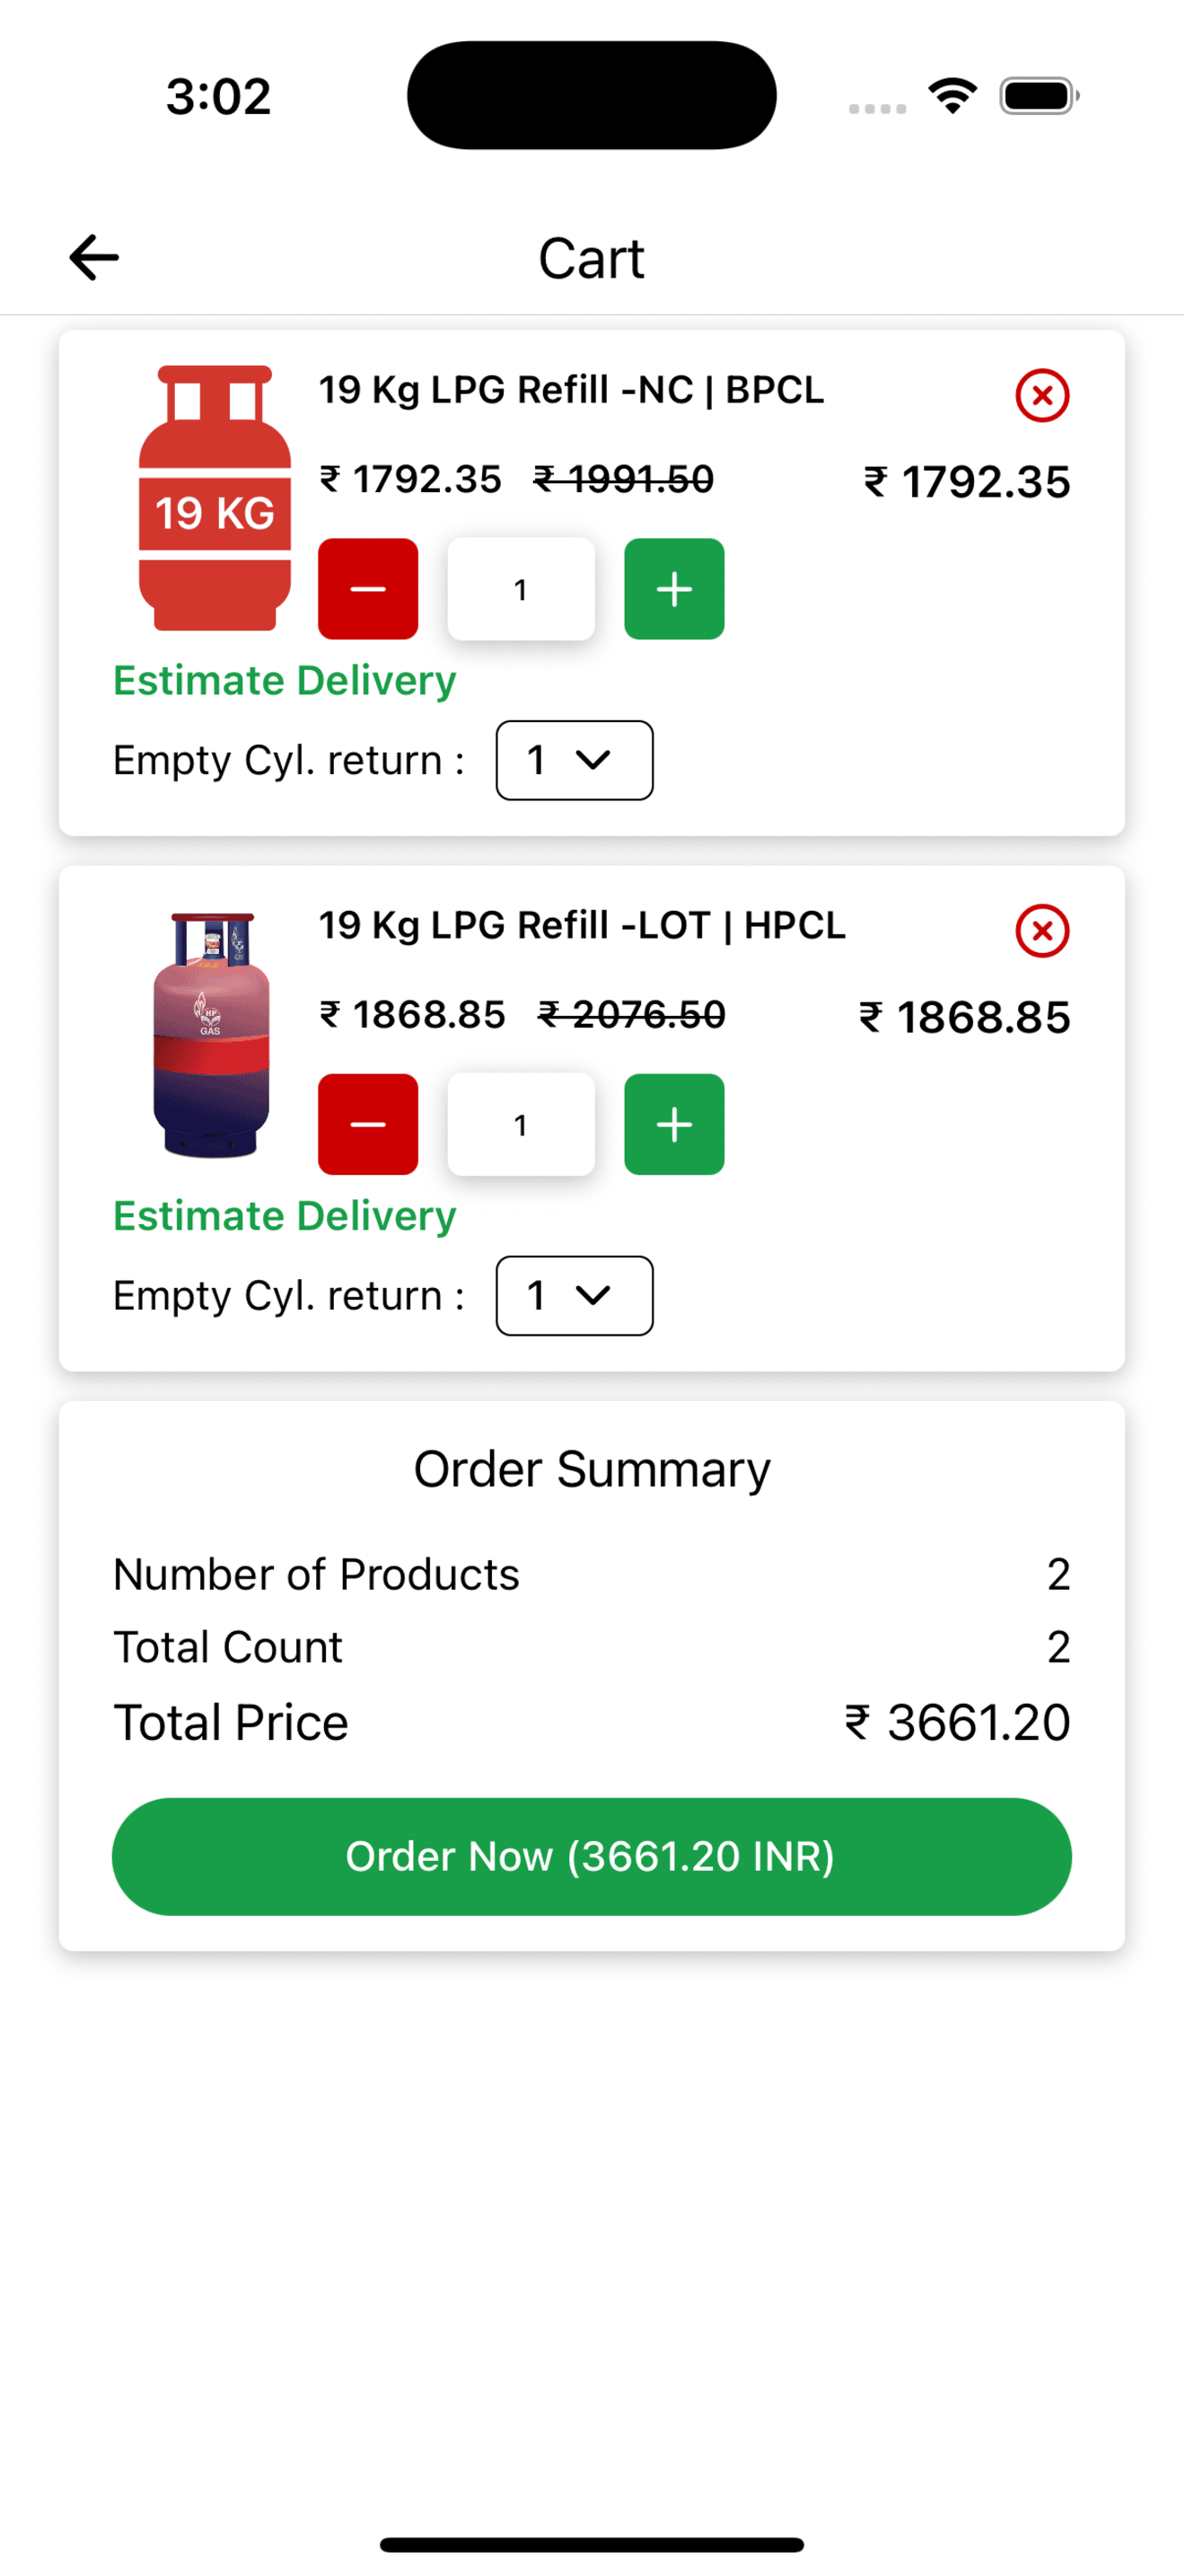Open 19 Kg LPG Refill -LOT | HPCL title
This screenshot has height=2576, width=1185.
tap(582, 925)
